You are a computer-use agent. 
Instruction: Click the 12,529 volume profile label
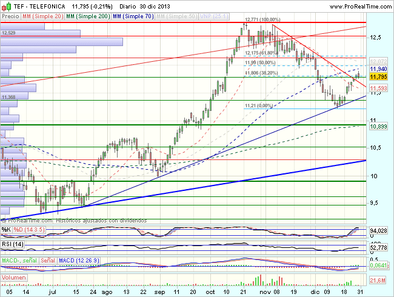8,33
